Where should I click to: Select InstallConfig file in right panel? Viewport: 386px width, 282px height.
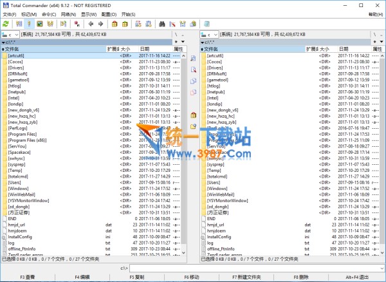click(x=220, y=237)
